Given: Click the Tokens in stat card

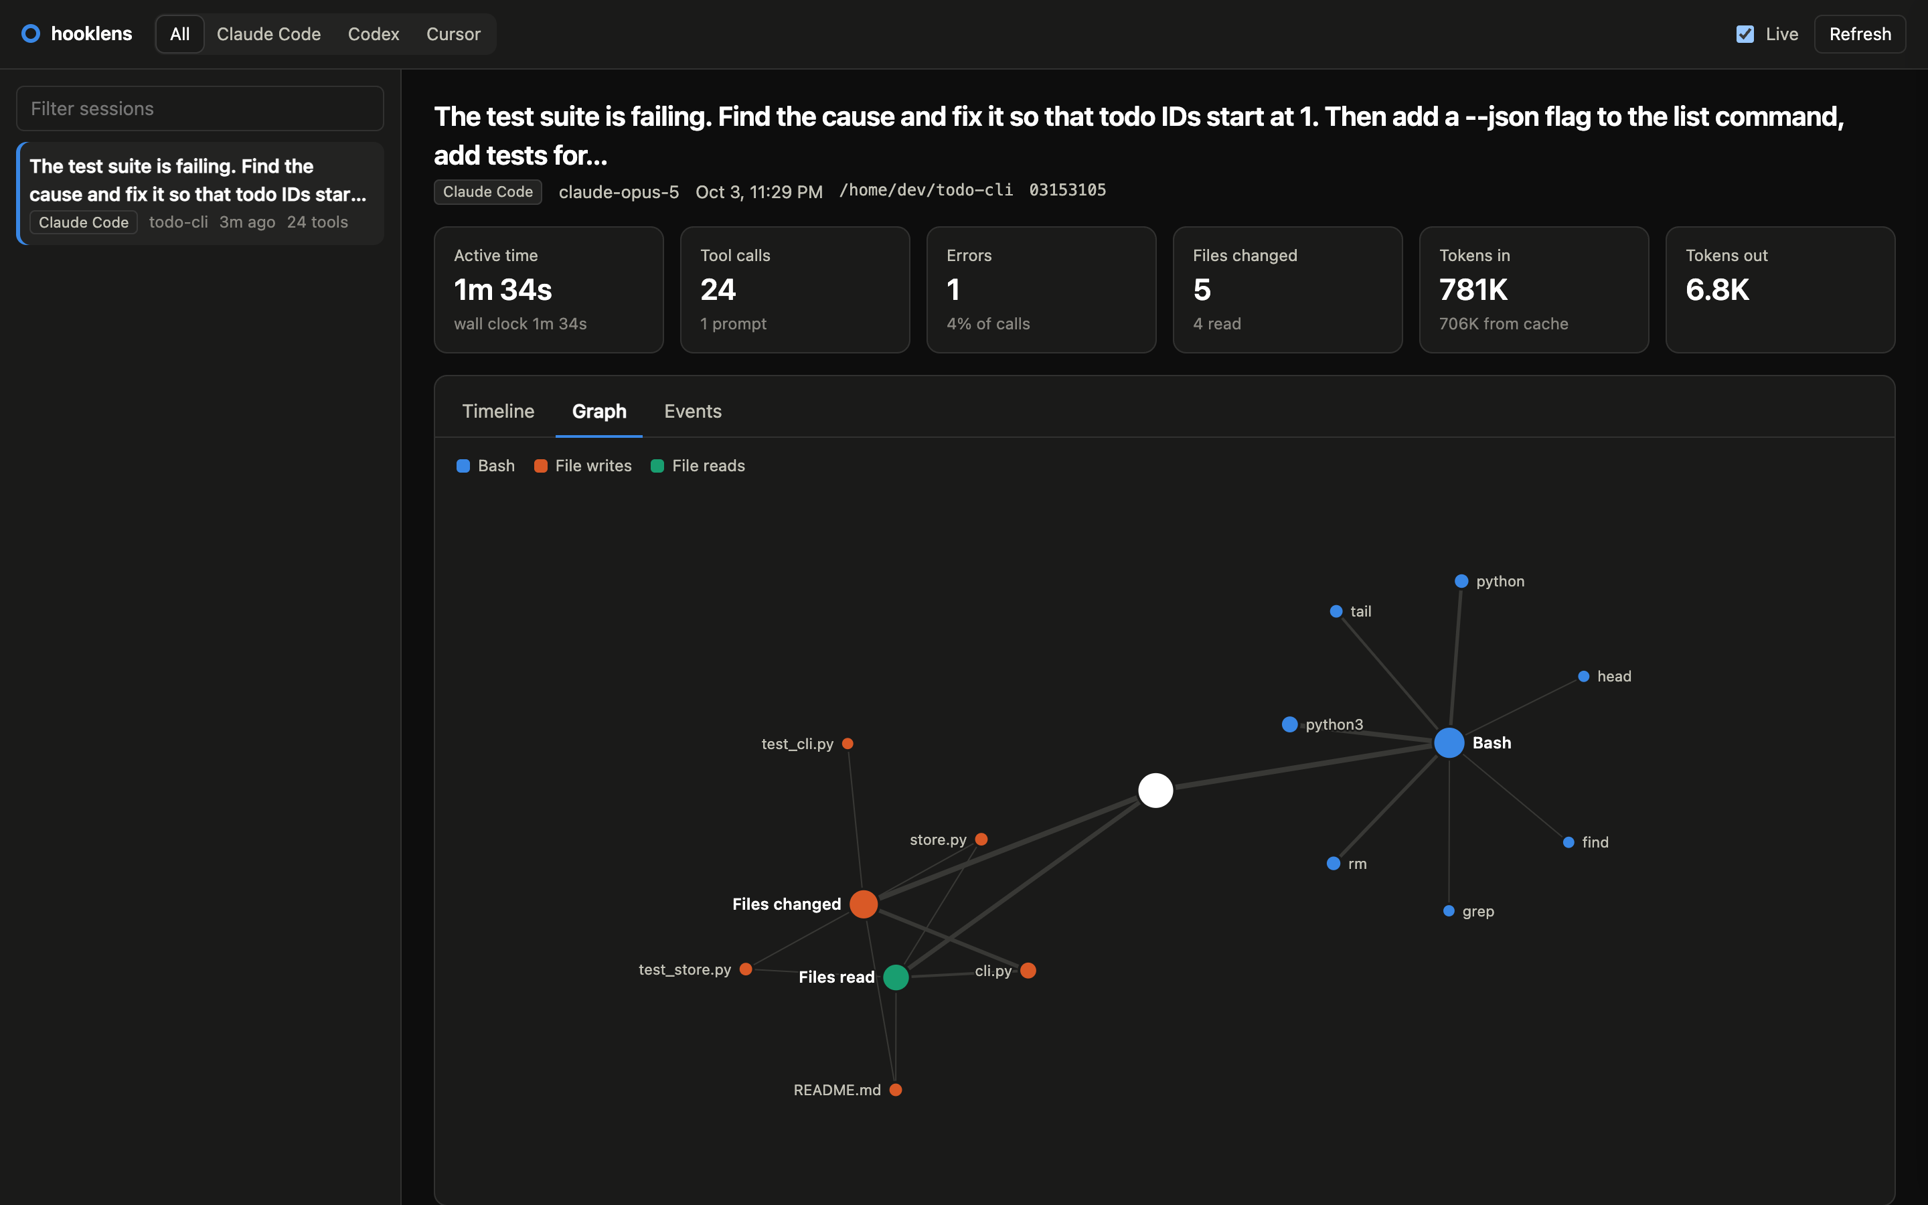Looking at the screenshot, I should coord(1534,290).
